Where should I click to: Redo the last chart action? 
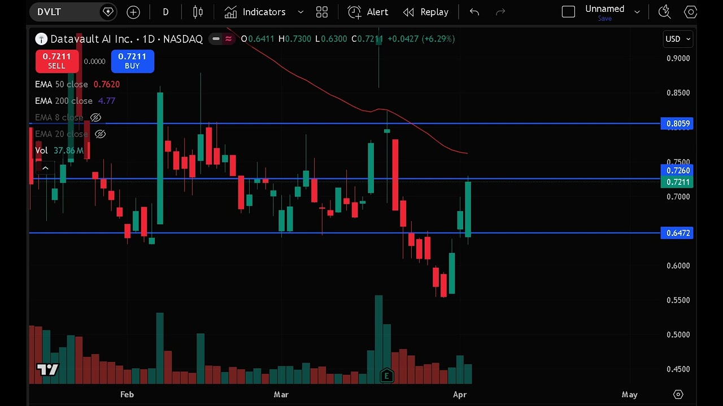coord(500,12)
